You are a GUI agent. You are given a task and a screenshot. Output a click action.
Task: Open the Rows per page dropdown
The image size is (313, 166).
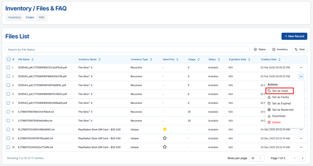[256, 158]
